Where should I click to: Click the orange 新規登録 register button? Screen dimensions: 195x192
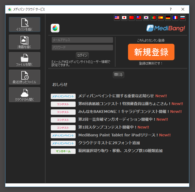[151, 52]
